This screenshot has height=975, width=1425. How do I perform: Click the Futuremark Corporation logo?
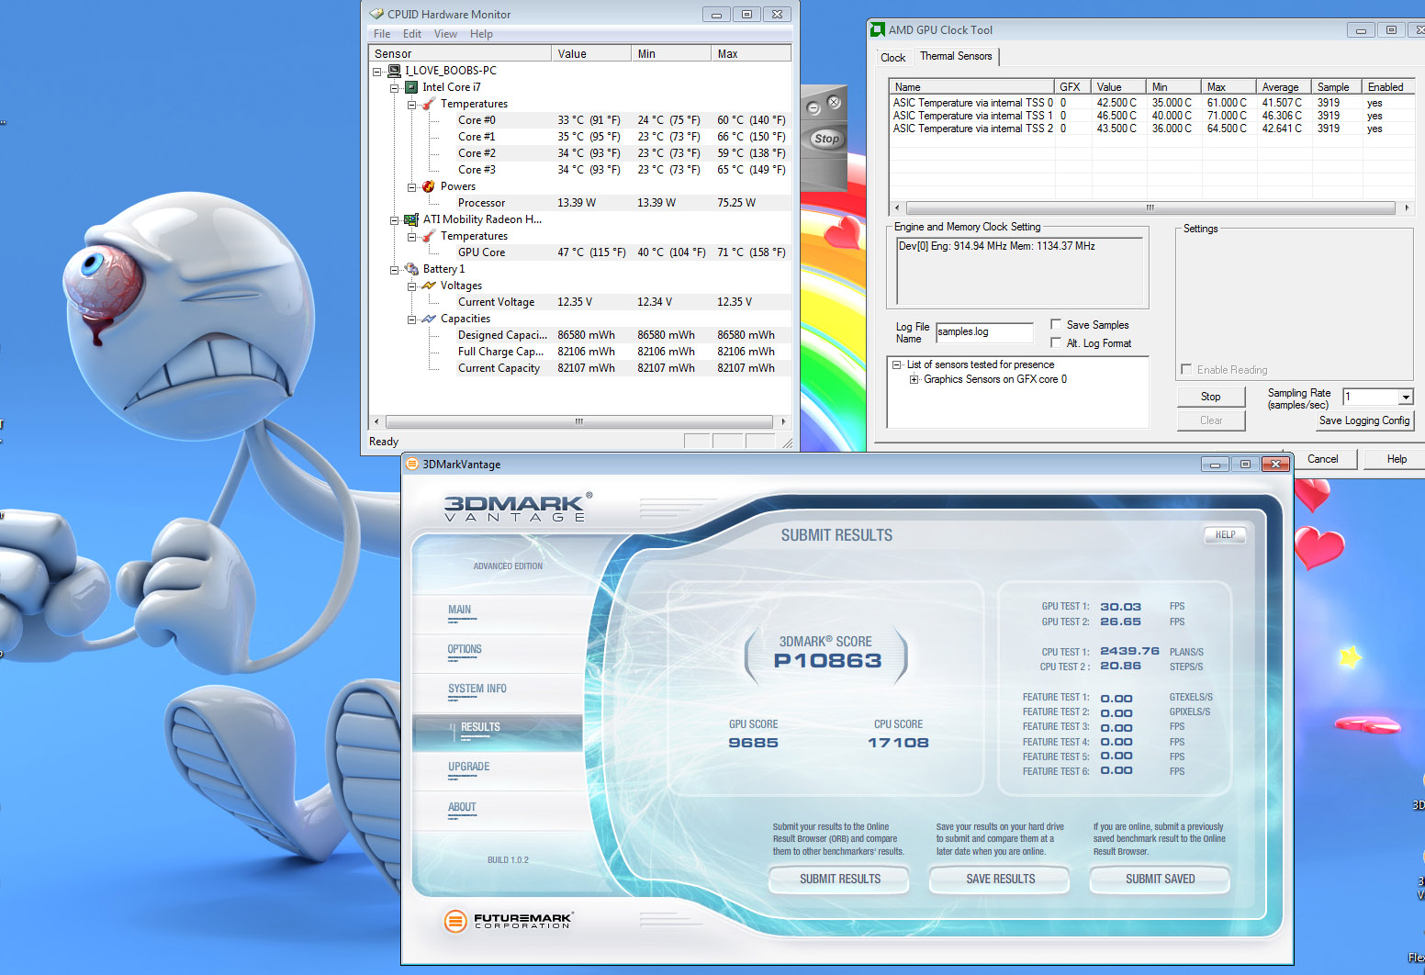tap(509, 920)
